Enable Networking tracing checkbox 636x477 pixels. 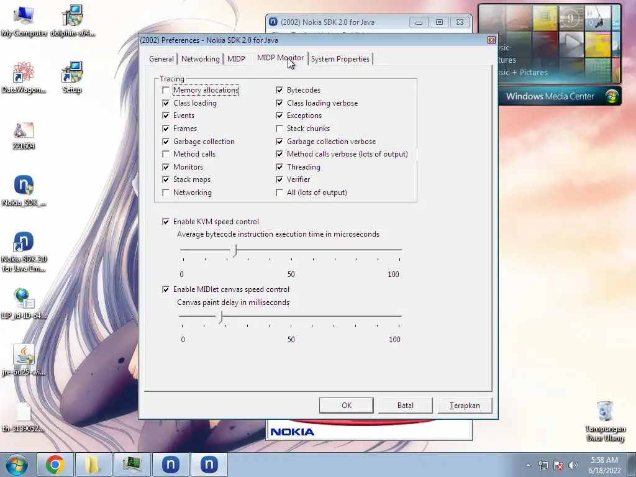coord(165,193)
